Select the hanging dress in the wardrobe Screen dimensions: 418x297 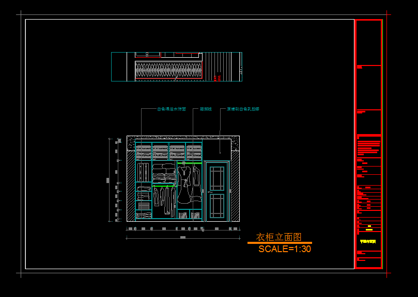pyautogui.click(x=184, y=186)
